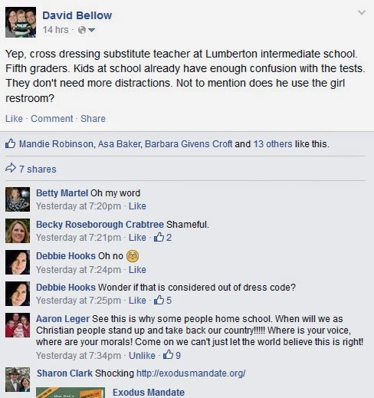
Task: Click the thumbs-up count on Aaron Leger's comment
Action: [x=172, y=355]
